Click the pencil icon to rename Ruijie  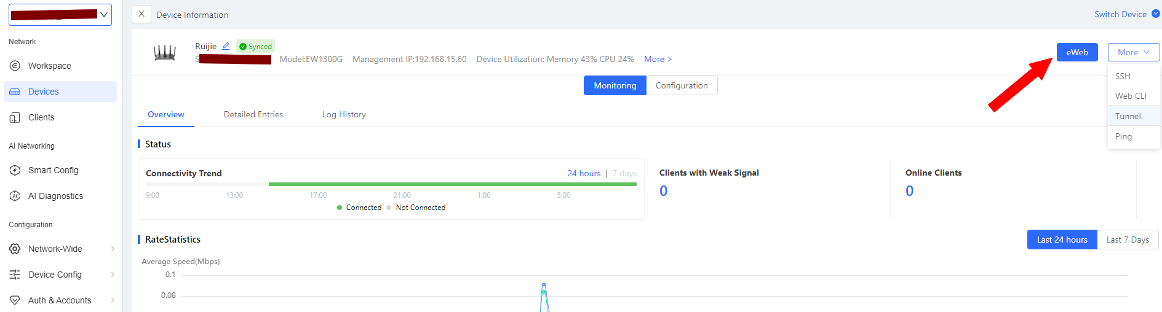(x=226, y=46)
